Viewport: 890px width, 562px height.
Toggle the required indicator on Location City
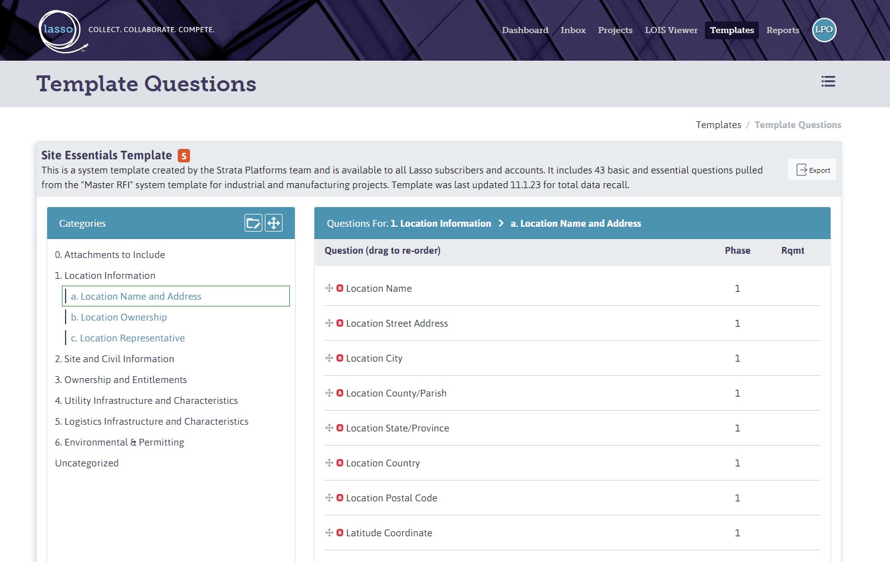[340, 358]
